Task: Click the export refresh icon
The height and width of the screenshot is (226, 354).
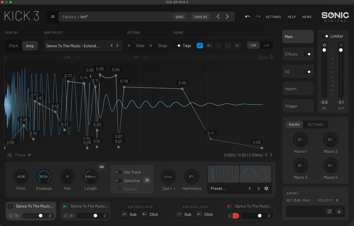Action: click(x=329, y=211)
